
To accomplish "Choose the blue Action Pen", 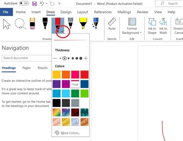I will (95, 23).
